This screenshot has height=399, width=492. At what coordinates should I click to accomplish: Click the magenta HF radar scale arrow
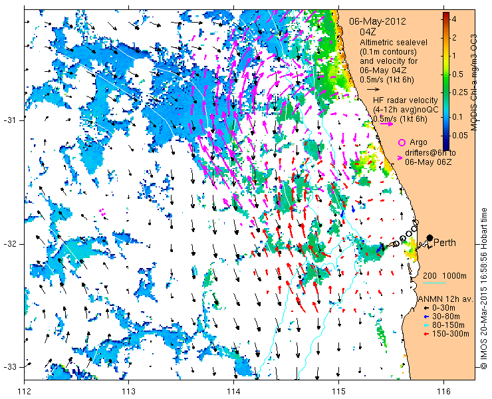386,124
